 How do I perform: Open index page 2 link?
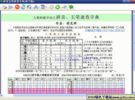click(24, 82)
